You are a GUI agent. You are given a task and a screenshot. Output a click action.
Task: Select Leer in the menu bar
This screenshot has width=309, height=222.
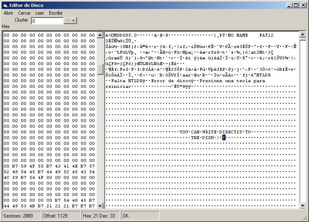tap(39, 13)
